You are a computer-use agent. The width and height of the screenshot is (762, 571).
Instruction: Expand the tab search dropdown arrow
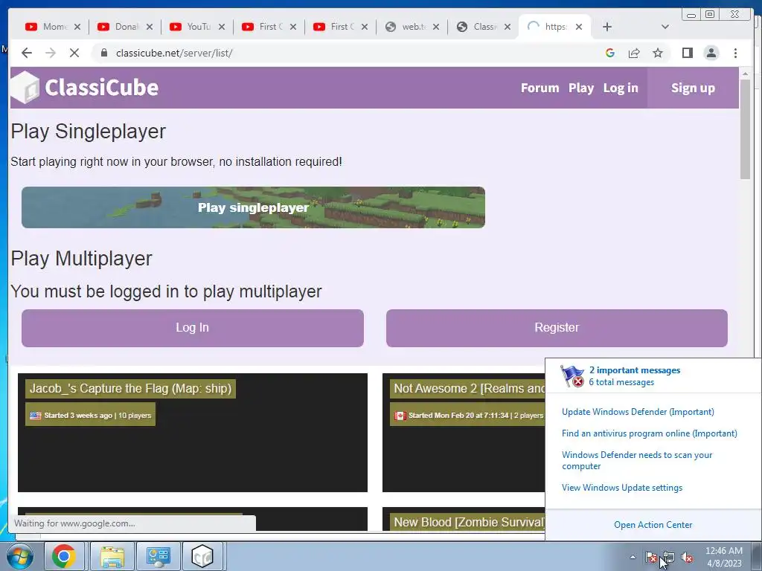point(665,27)
